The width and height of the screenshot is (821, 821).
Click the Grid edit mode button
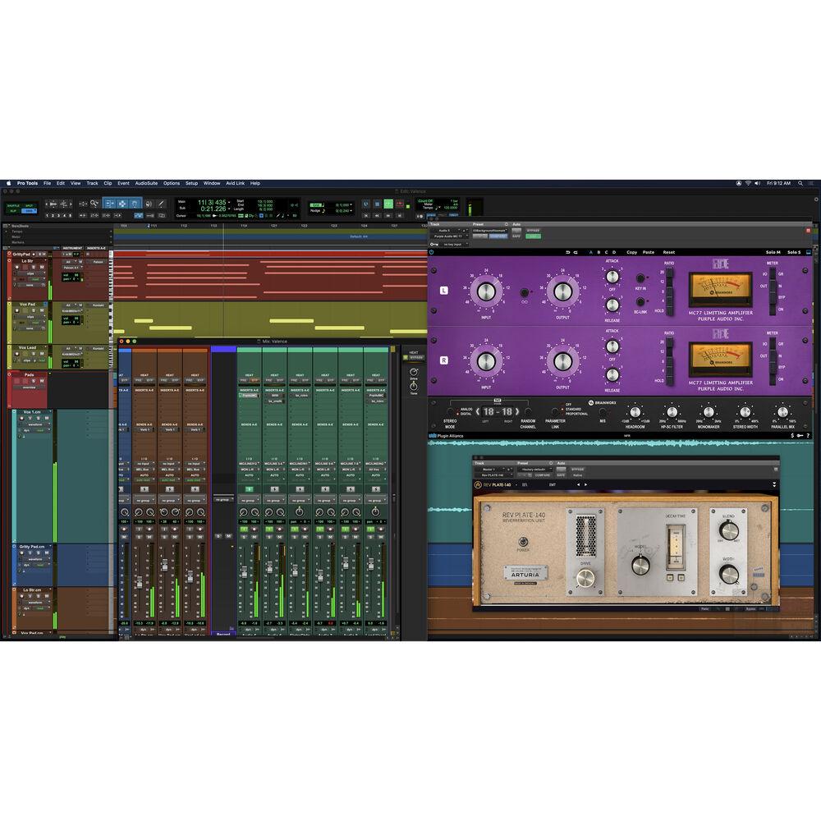click(29, 211)
